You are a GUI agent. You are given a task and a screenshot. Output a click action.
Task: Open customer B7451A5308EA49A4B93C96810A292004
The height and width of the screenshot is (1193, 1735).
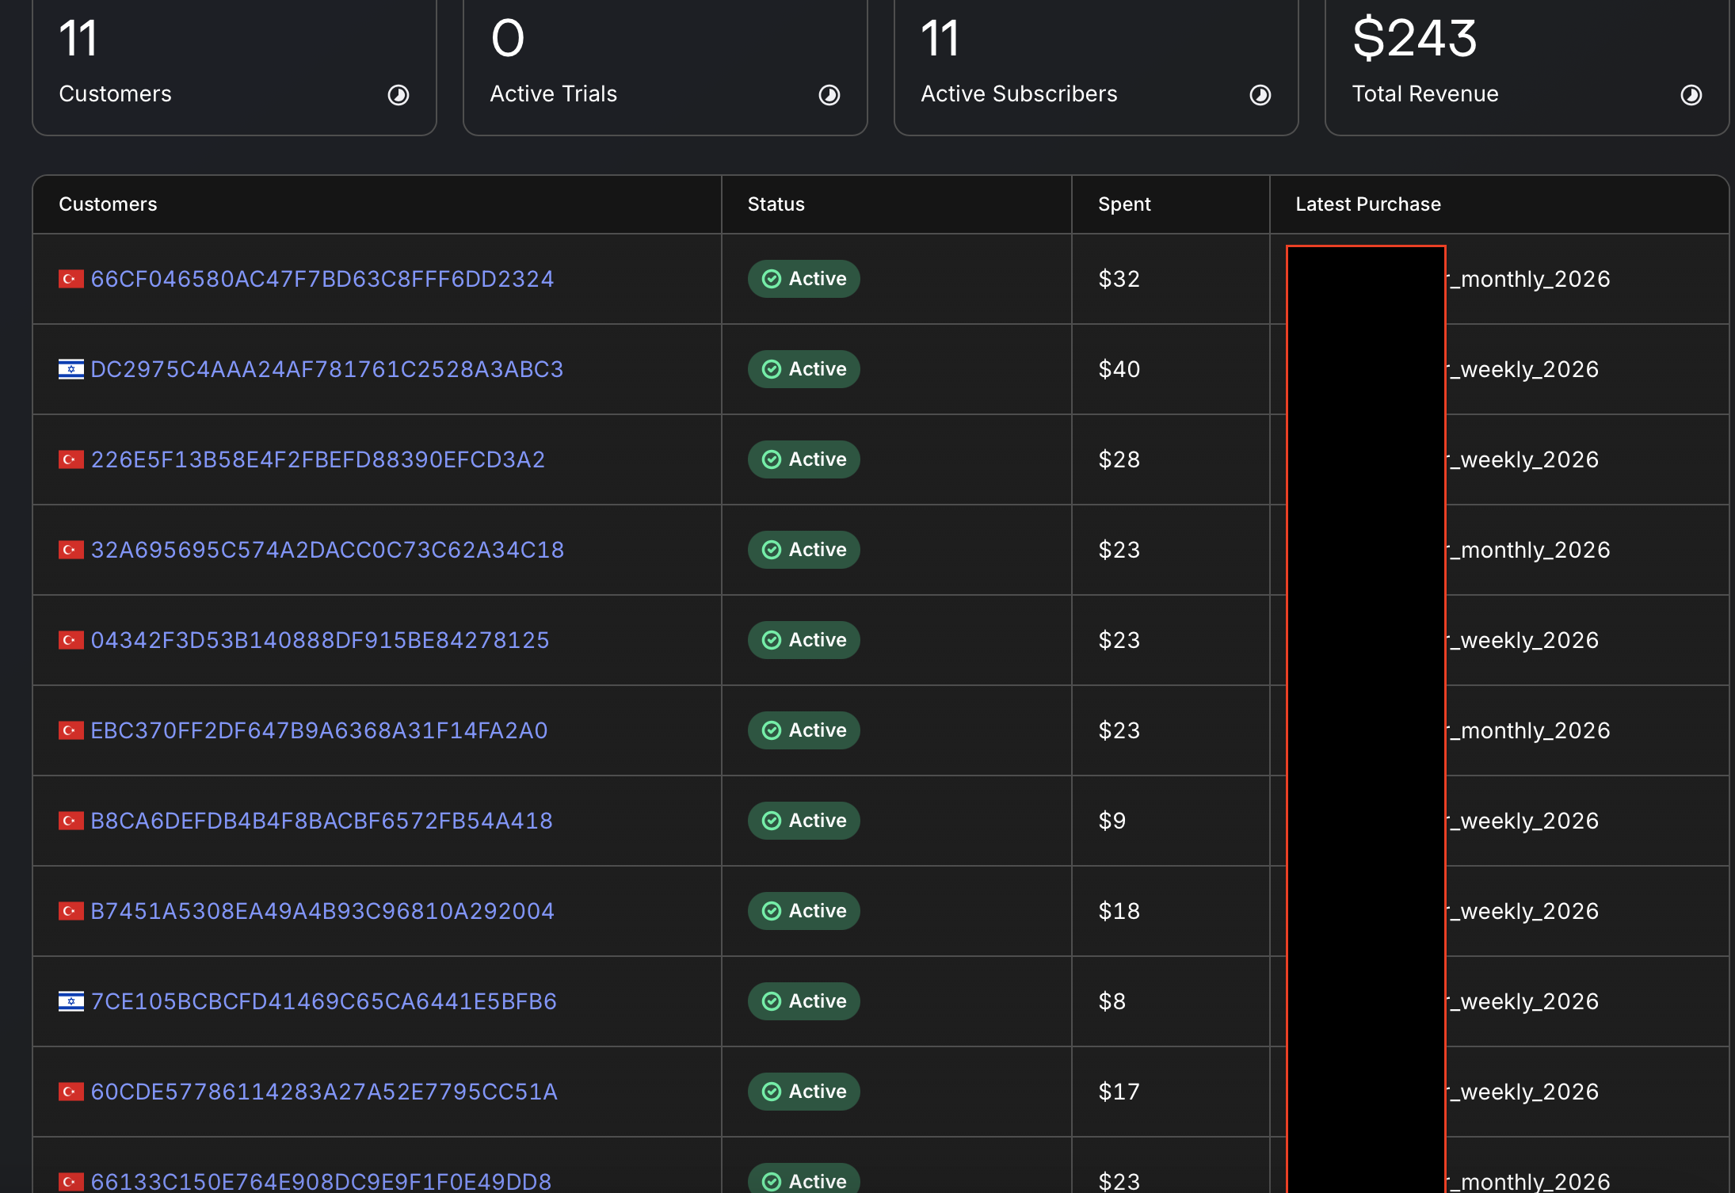[x=322, y=911]
